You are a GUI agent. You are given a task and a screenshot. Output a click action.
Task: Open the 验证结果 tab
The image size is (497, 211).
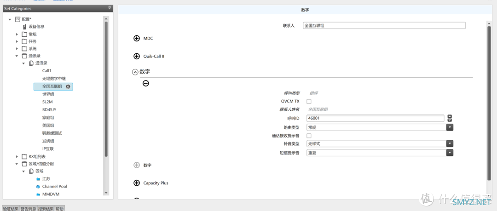tap(11, 209)
